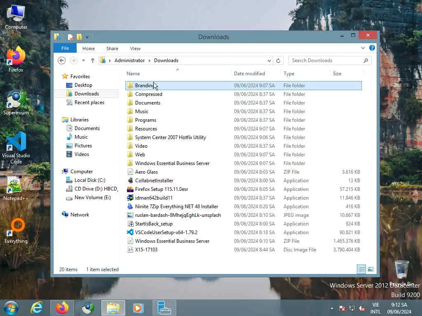Select the Compressed folder row

click(244, 94)
